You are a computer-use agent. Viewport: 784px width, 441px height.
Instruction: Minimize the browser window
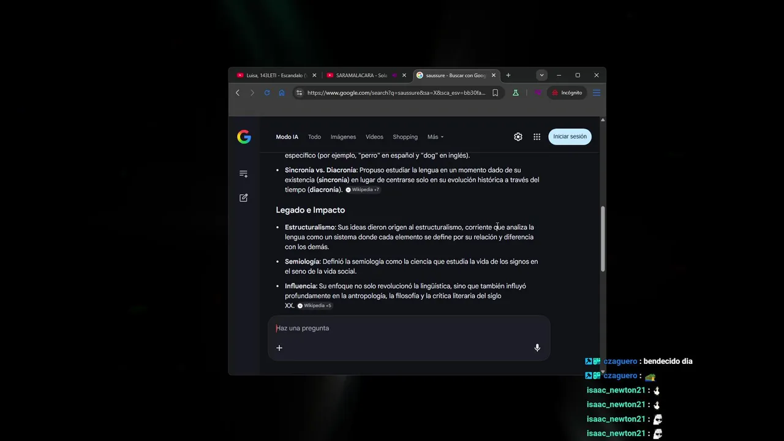[559, 75]
